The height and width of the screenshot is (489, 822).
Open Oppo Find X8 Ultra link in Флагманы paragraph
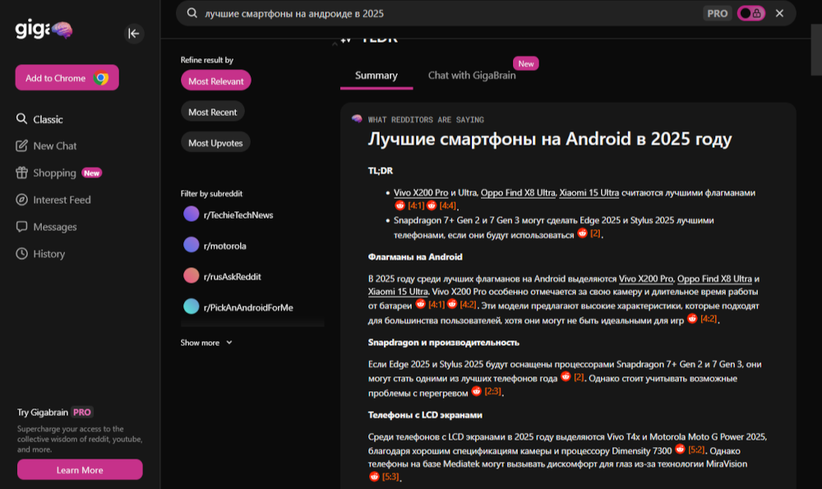(x=714, y=279)
